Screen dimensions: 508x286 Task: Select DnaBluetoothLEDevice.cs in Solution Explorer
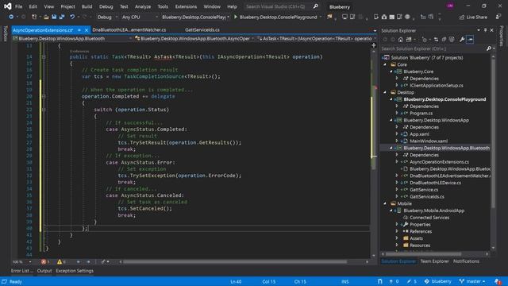coord(435,183)
